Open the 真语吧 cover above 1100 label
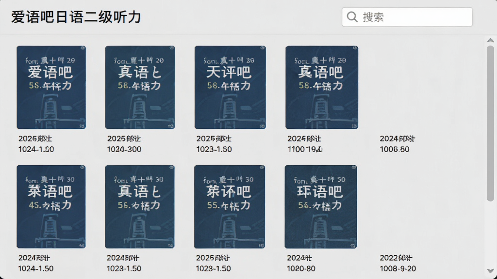Image resolution: width=497 pixels, height=279 pixels. click(322, 87)
